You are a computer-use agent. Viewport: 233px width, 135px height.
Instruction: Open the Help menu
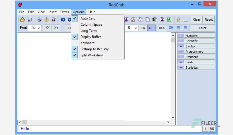tap(92, 12)
